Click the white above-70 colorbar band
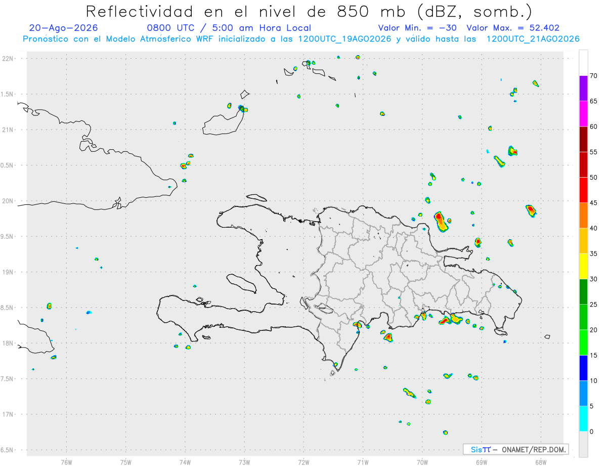The height and width of the screenshot is (469, 607). [x=583, y=63]
